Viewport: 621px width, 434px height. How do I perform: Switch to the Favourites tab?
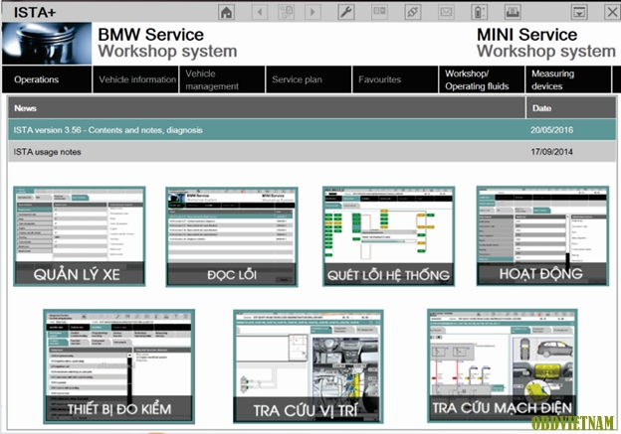[x=395, y=79]
